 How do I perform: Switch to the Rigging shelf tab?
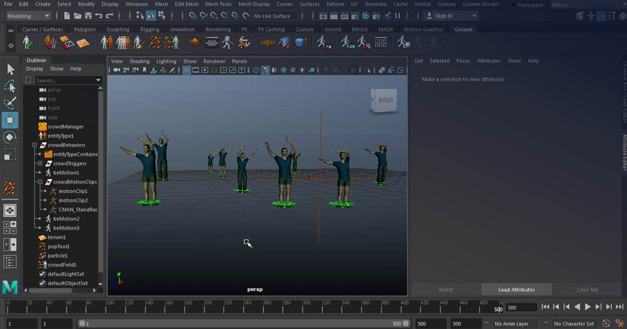tap(150, 29)
